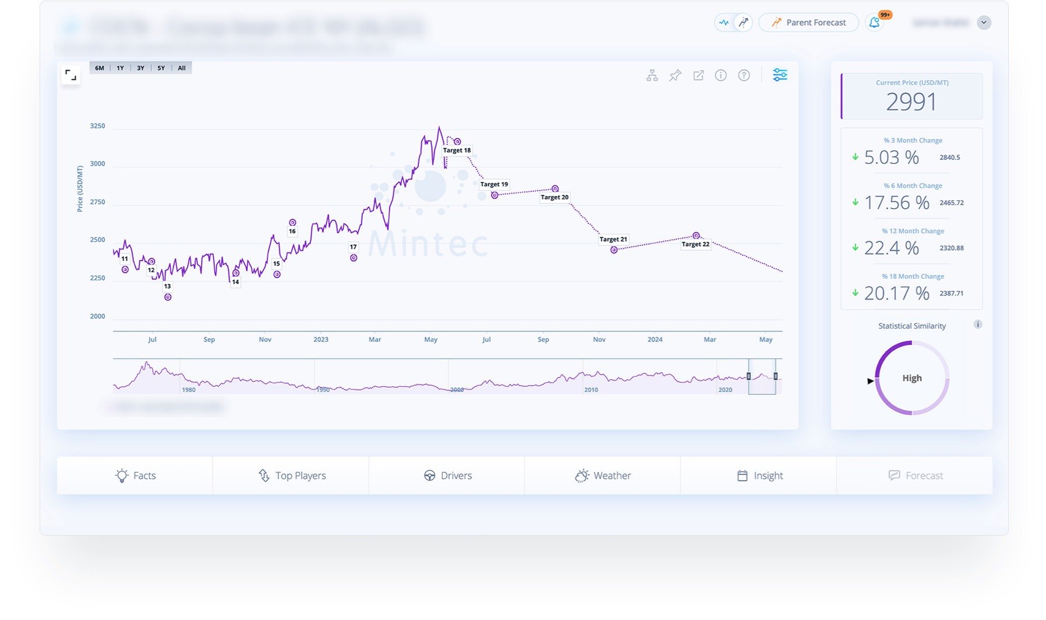Select the hierarchy view icon above the chart
Viewport: 1046px width, 620px height.
(652, 75)
